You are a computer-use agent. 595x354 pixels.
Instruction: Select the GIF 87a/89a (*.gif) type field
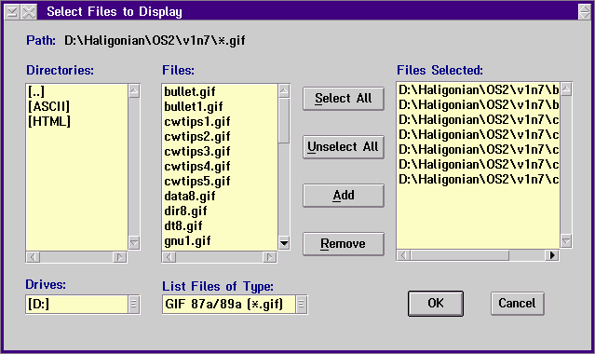tap(229, 305)
